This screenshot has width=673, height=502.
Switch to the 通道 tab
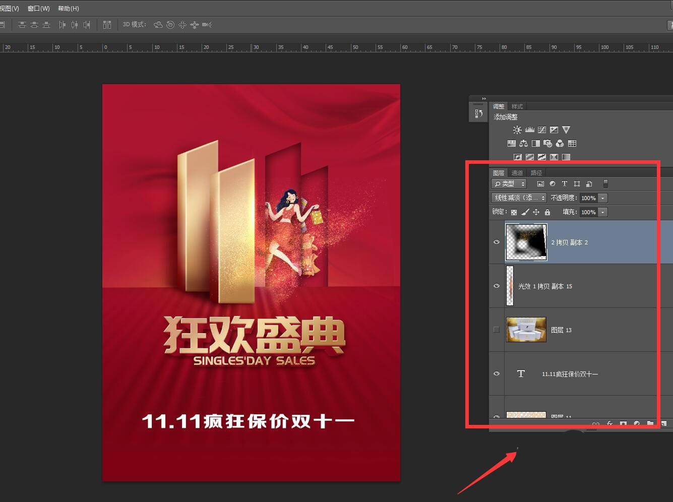point(517,173)
